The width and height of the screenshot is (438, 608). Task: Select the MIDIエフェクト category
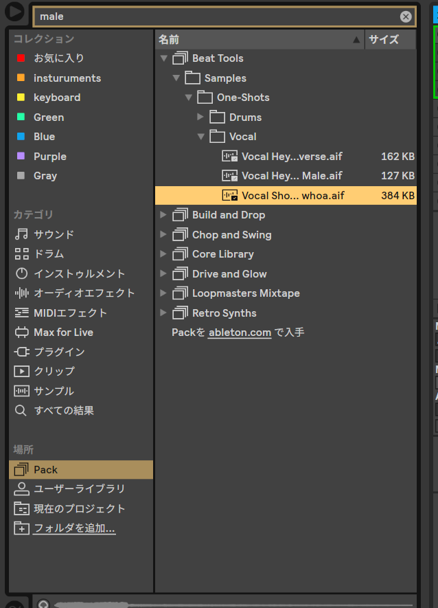70,313
